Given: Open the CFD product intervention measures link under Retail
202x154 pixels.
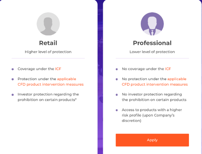Looking at the screenshot, I should click(x=51, y=82).
